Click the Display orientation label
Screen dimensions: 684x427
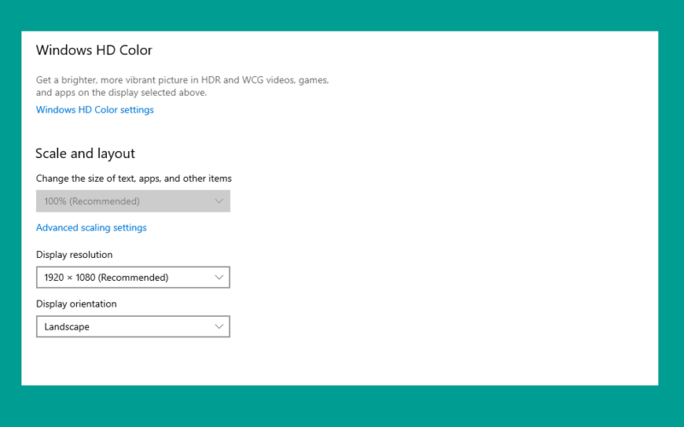pos(76,304)
